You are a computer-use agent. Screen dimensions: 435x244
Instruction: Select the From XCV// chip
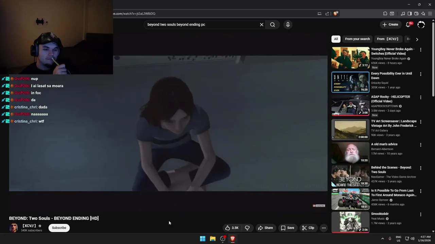click(388, 39)
